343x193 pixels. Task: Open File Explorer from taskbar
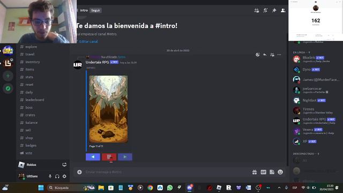click(101, 188)
